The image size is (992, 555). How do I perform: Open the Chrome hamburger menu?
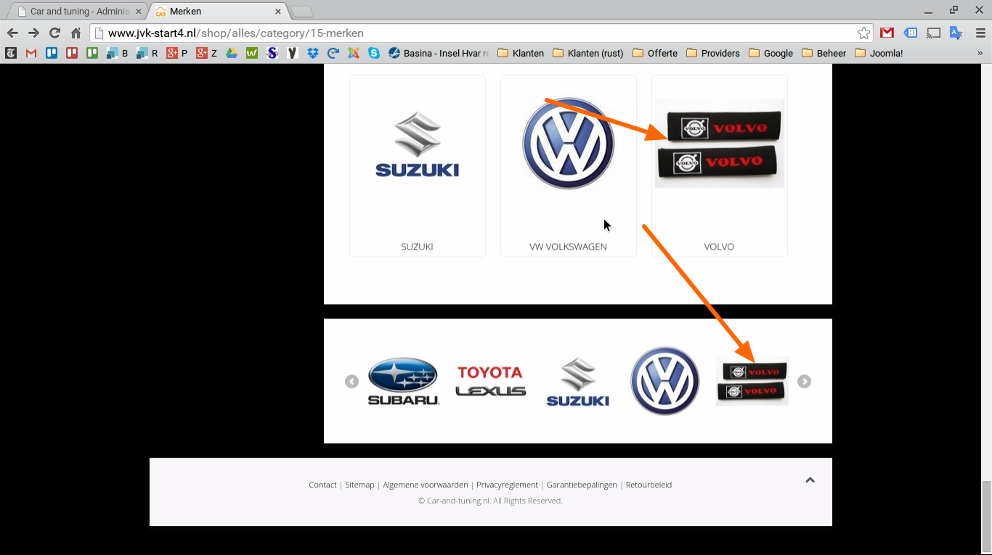[x=980, y=33]
